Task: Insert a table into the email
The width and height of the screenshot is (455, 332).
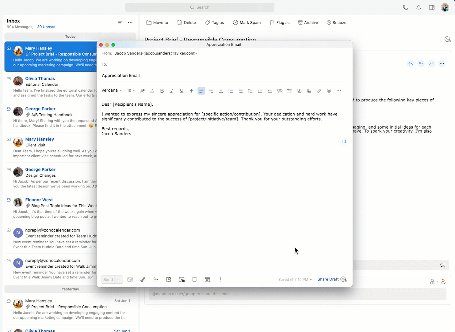Action: [309, 91]
